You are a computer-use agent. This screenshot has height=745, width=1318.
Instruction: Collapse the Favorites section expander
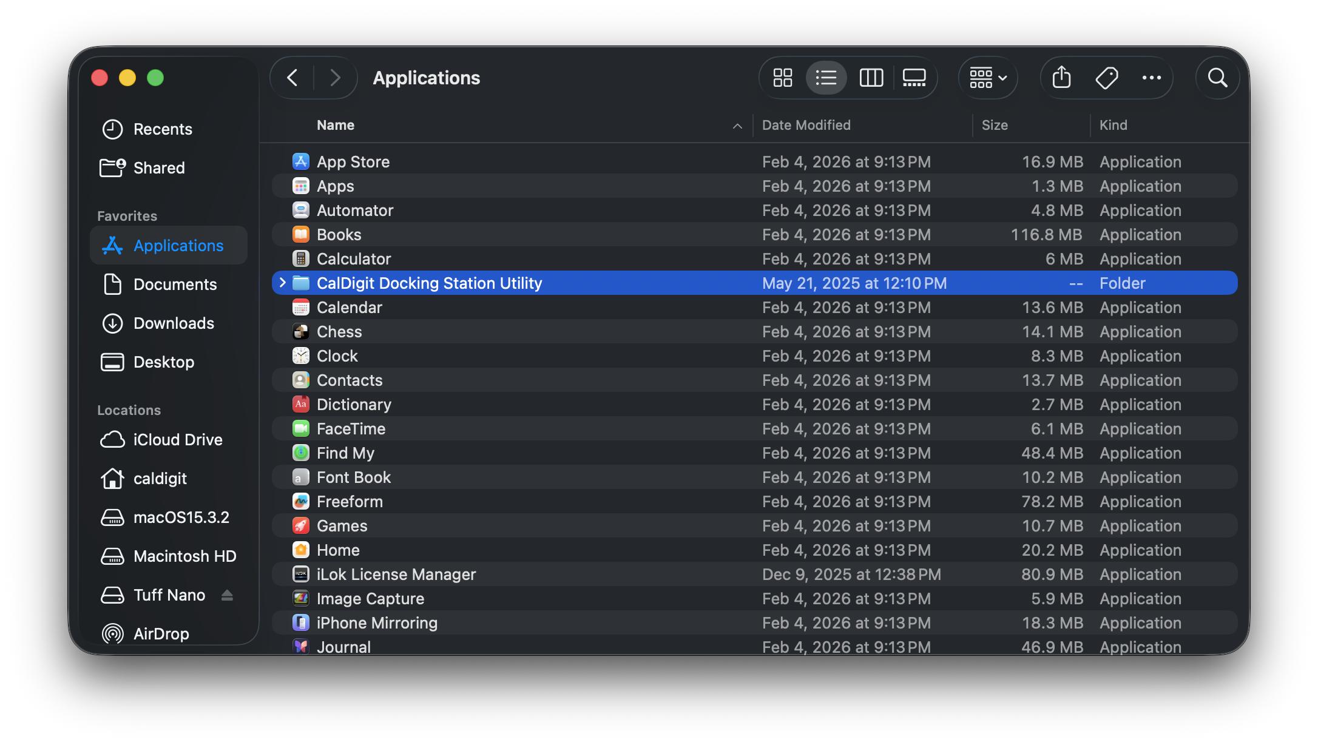pyautogui.click(x=127, y=215)
